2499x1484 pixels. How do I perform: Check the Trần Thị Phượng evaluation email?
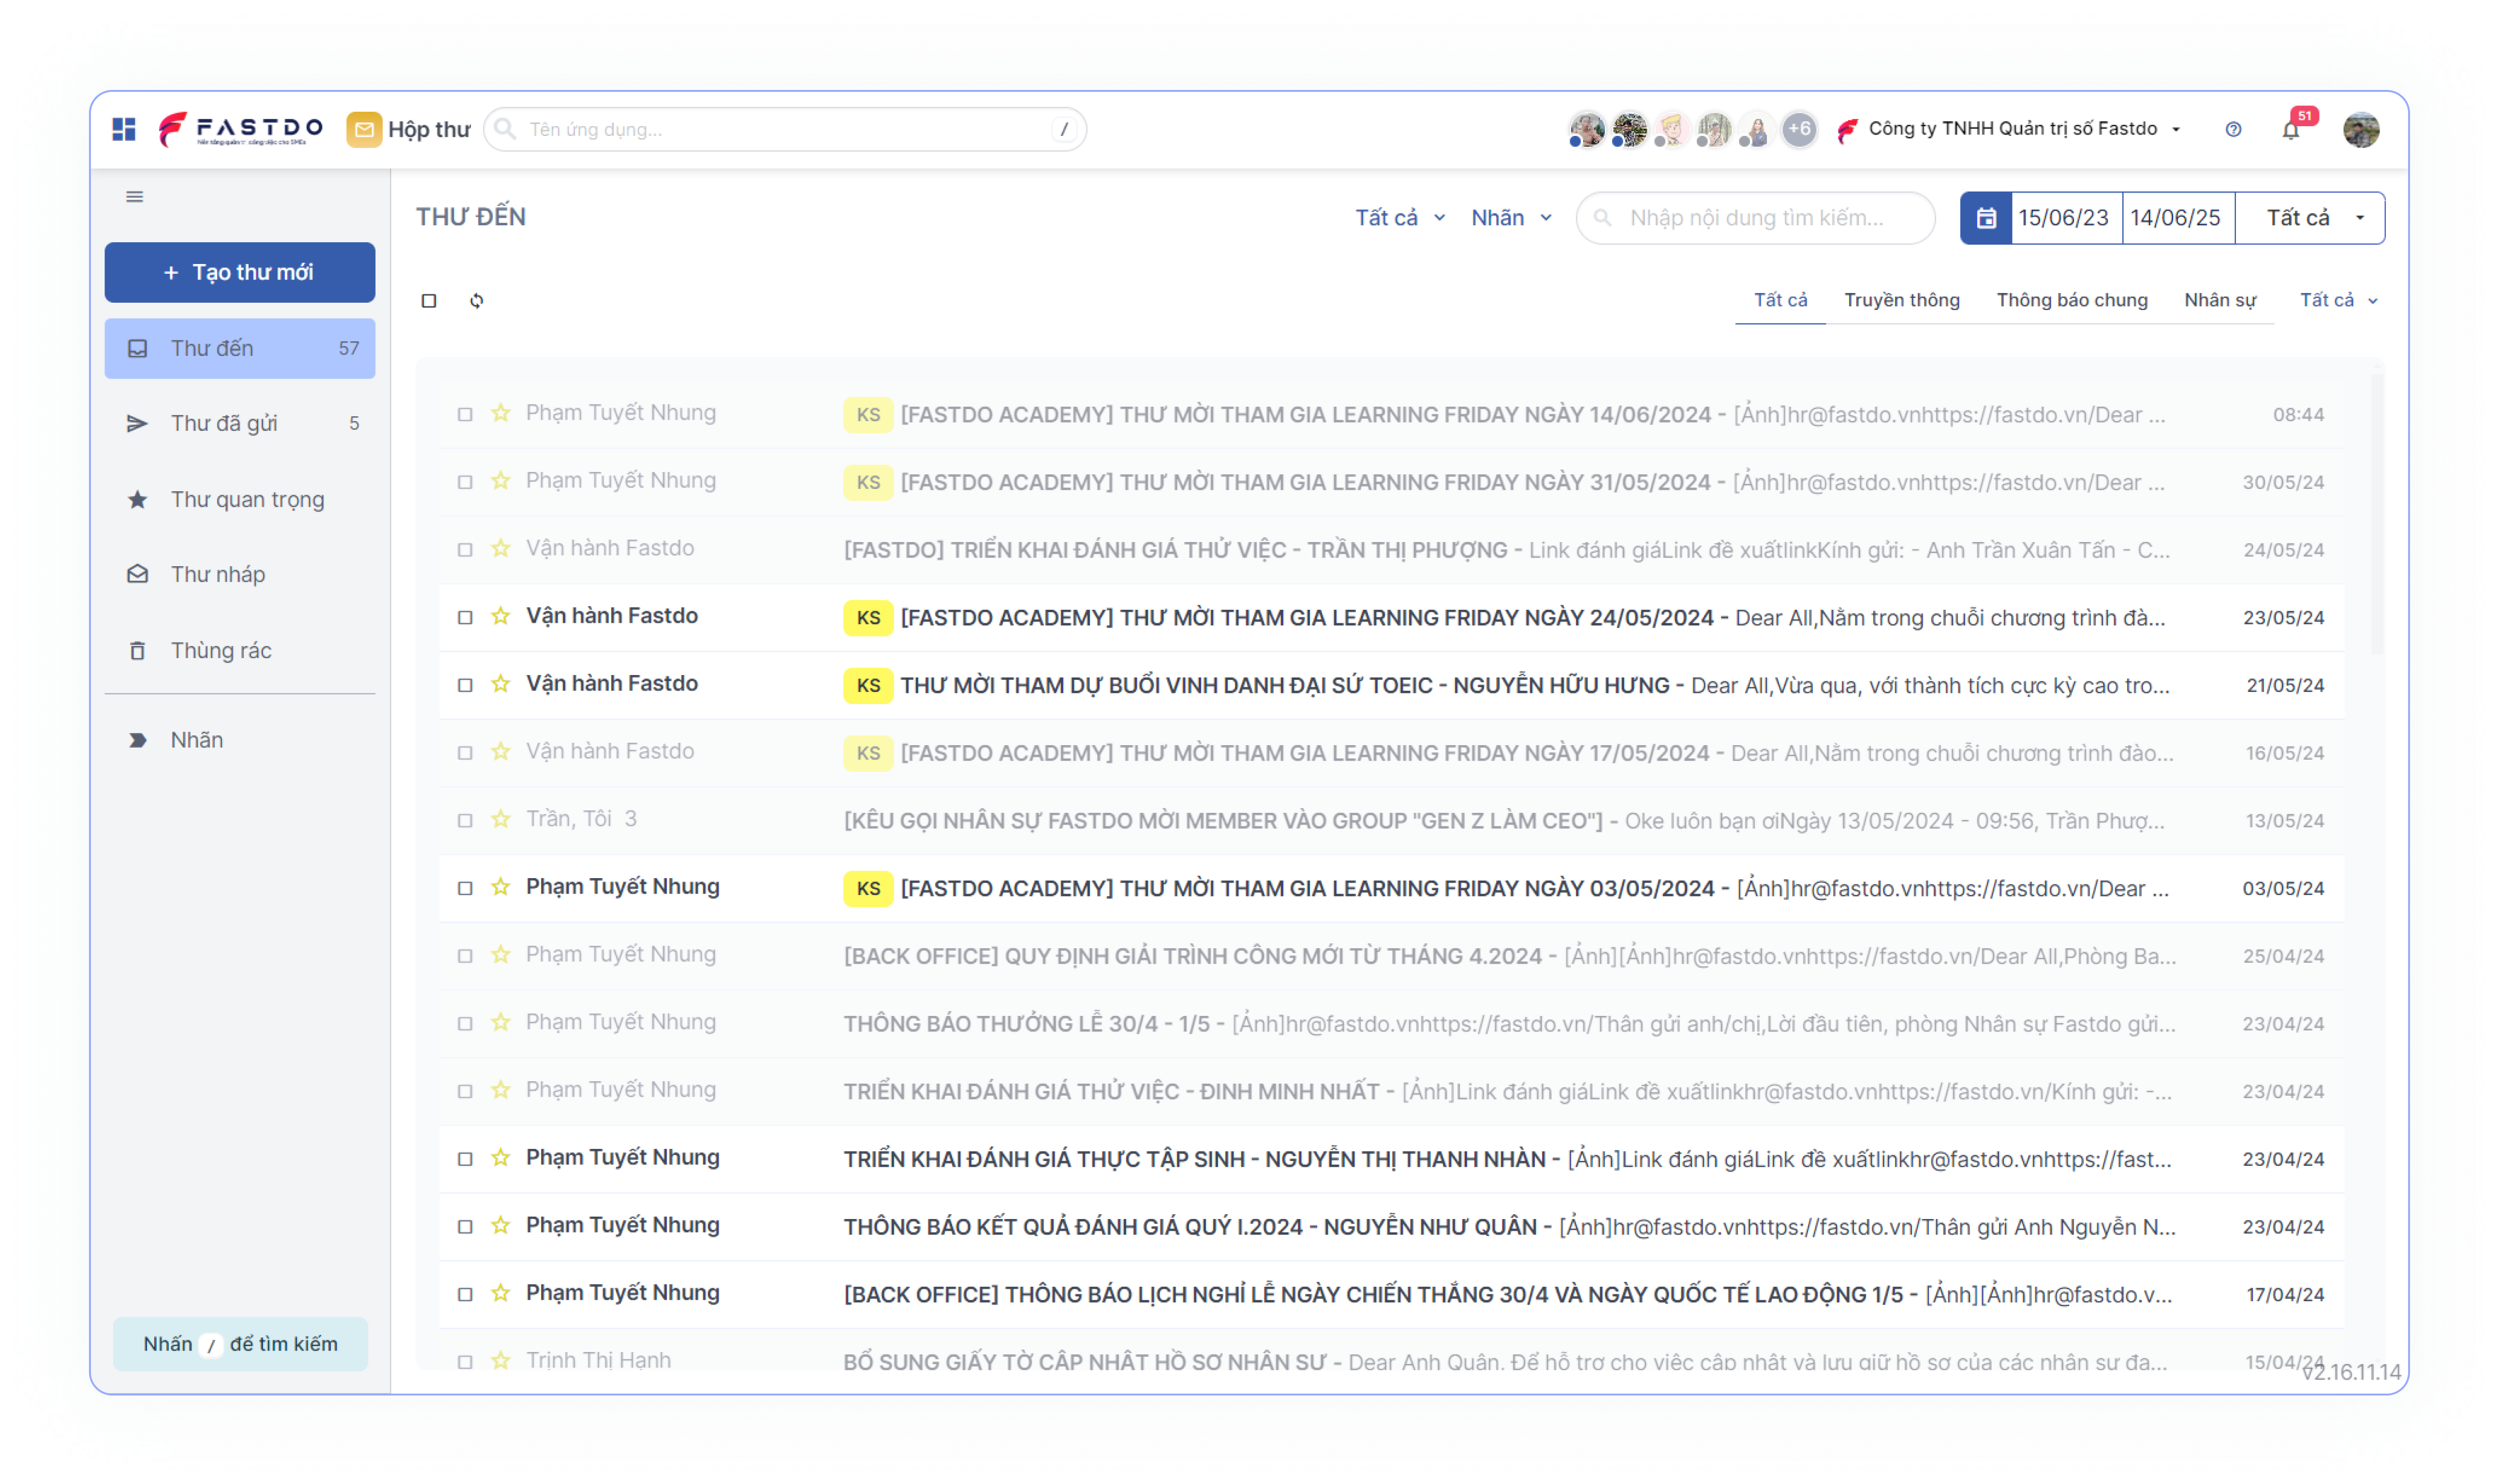[465, 549]
